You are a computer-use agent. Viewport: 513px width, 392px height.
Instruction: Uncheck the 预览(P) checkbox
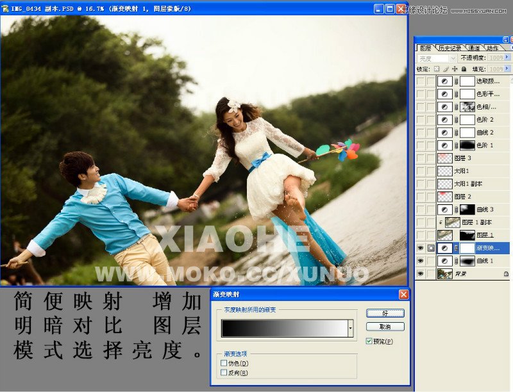click(x=369, y=341)
